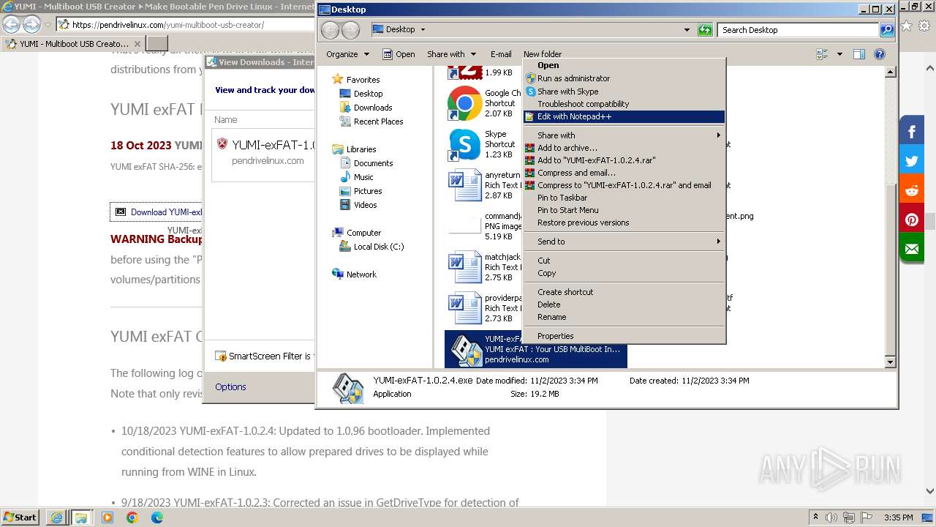Image resolution: width=936 pixels, height=527 pixels.
Task: Select the Skype shortcut icon
Action: (x=464, y=144)
